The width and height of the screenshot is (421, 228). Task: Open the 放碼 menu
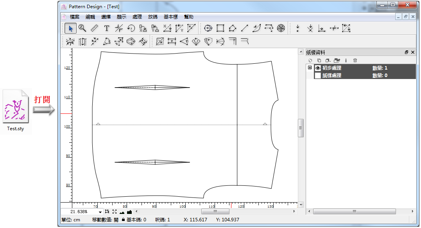pos(153,17)
